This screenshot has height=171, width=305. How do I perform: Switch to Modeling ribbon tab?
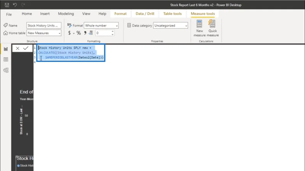click(x=66, y=14)
